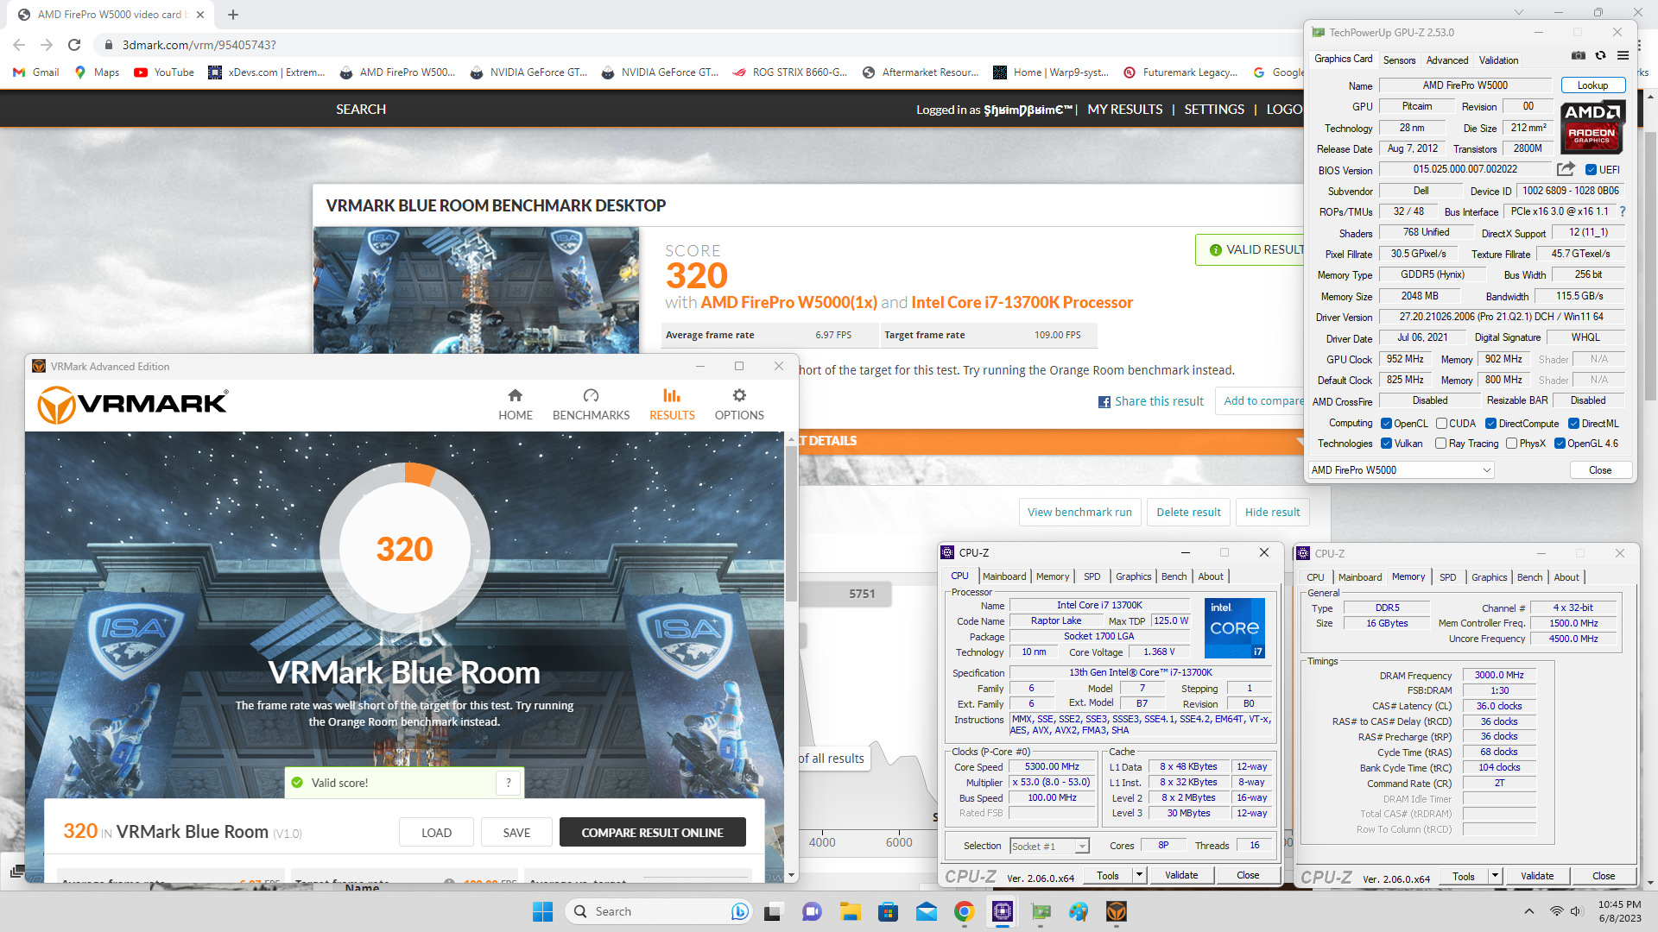
Task: Open the SPD tab in right CPU-Z window
Action: (1447, 577)
